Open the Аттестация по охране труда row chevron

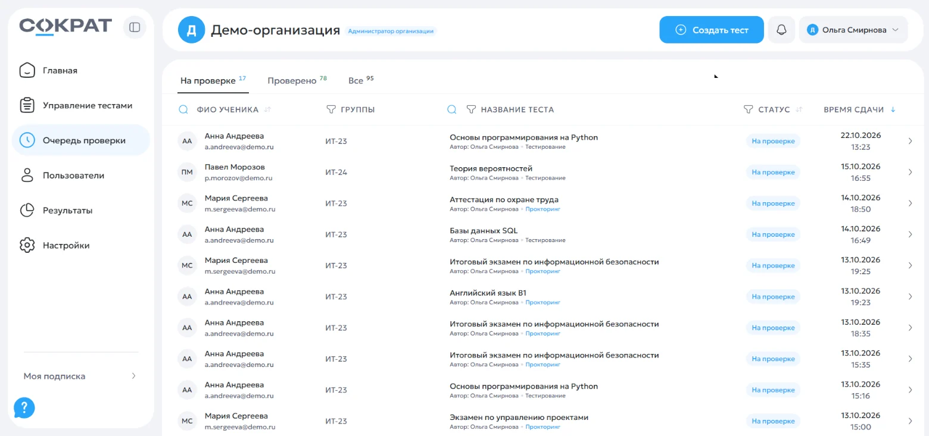coord(910,203)
